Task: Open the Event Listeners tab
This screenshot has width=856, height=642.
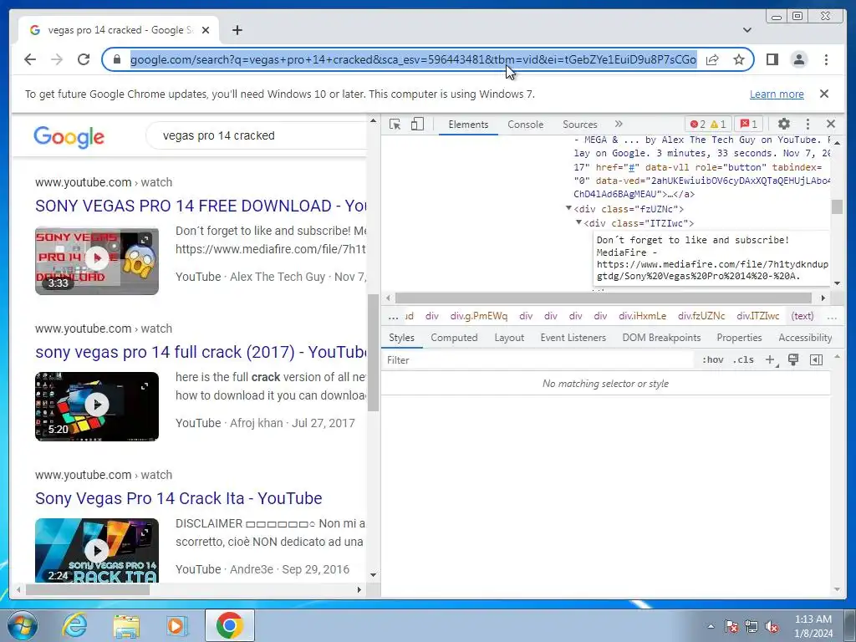Action: pyautogui.click(x=573, y=338)
